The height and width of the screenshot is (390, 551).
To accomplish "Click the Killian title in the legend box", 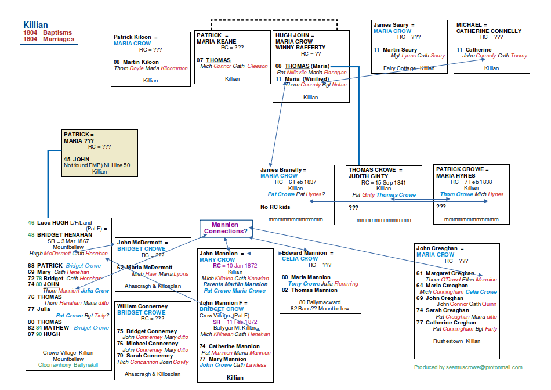I will click(35, 25).
